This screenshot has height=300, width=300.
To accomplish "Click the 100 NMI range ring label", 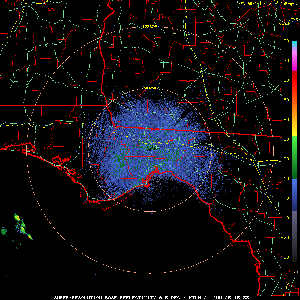I will click(150, 26).
